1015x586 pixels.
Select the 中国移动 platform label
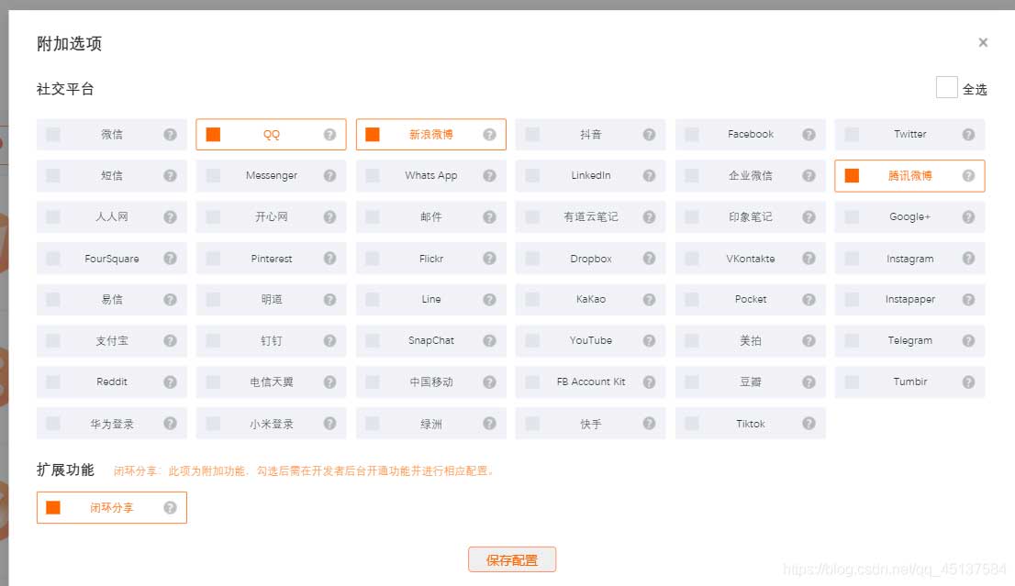pos(431,381)
